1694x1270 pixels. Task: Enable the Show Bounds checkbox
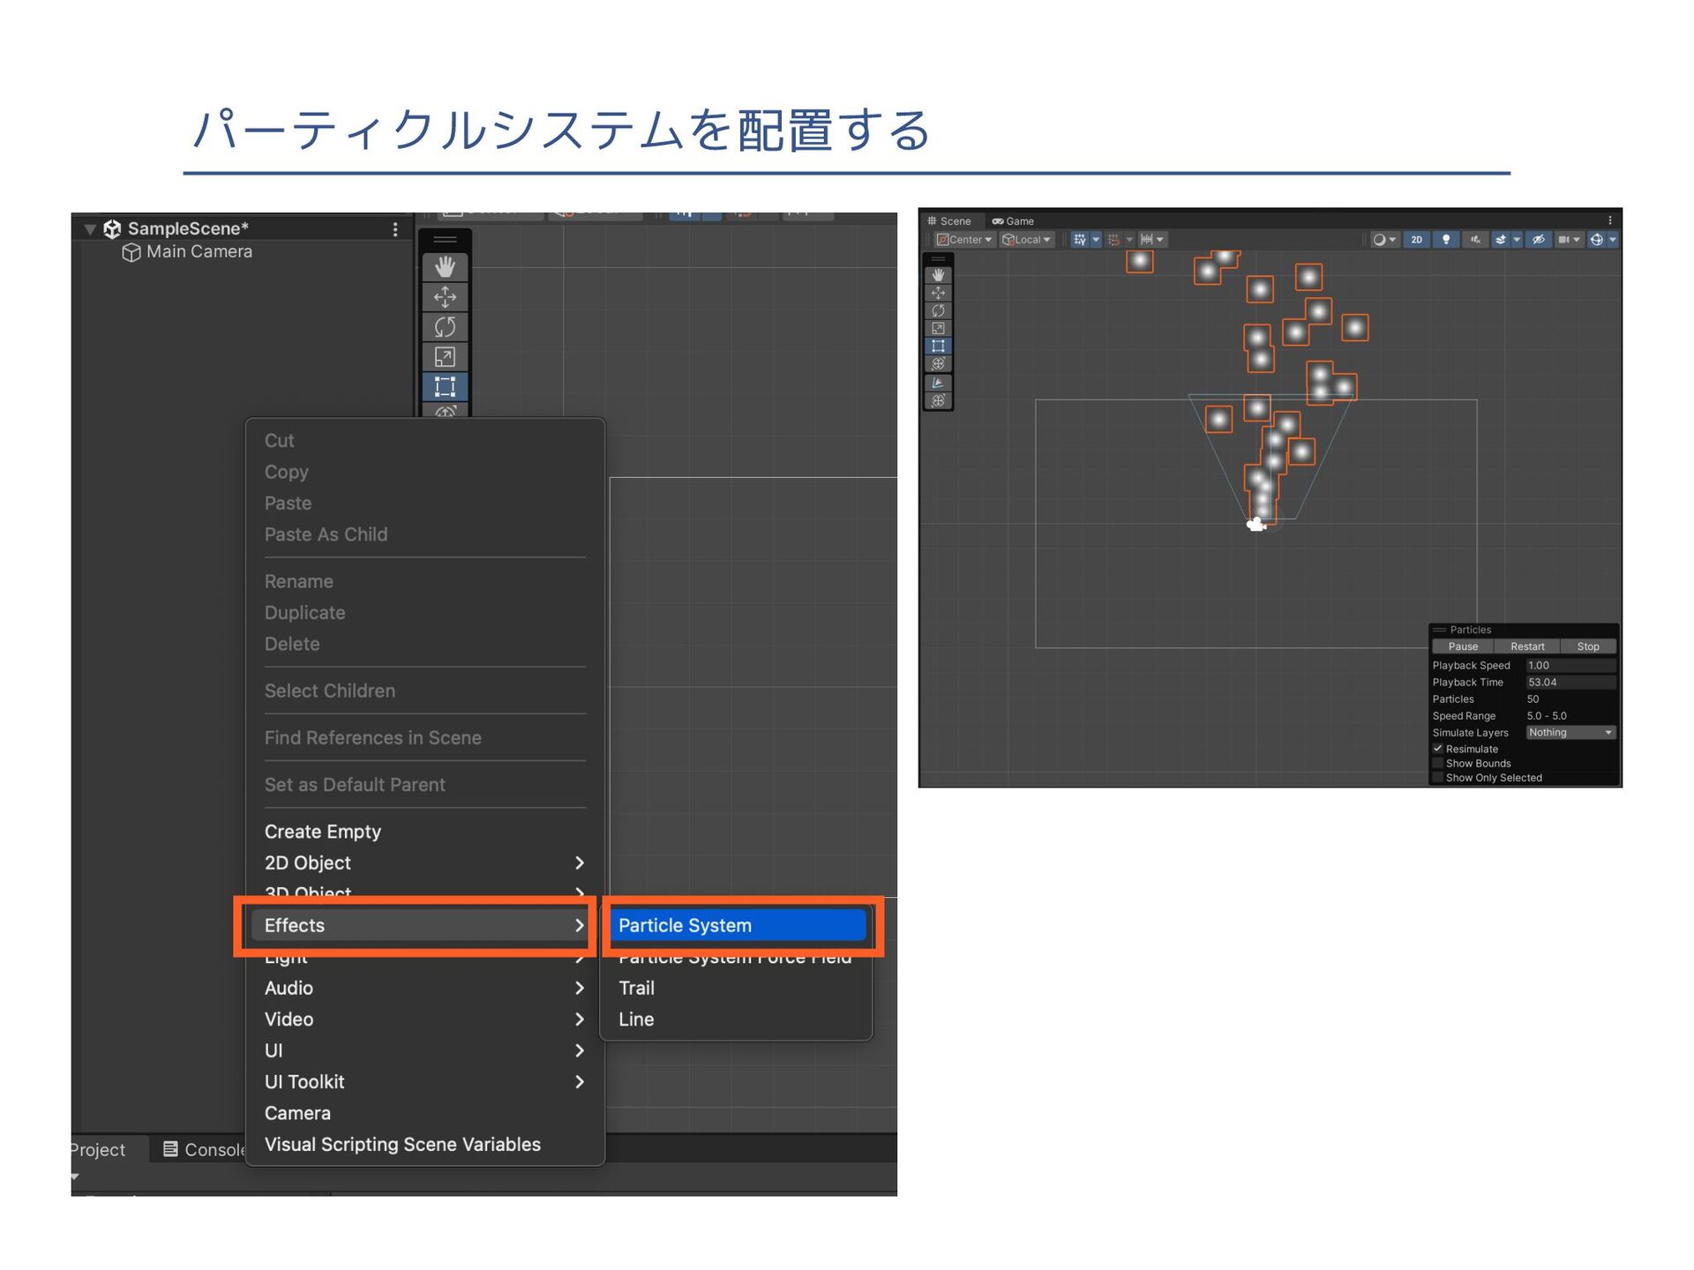click(x=1438, y=764)
